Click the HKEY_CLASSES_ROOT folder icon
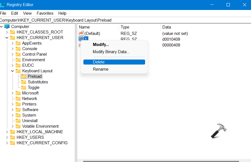This screenshot has height=162, width=251. 13,32
